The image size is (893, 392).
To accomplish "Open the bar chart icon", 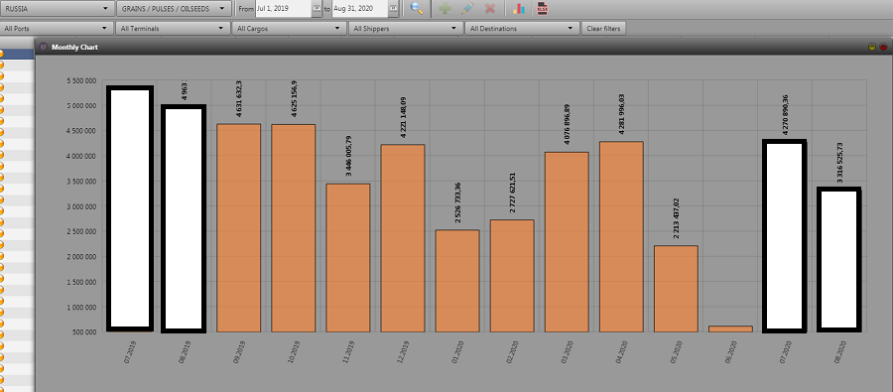I will pyautogui.click(x=518, y=9).
